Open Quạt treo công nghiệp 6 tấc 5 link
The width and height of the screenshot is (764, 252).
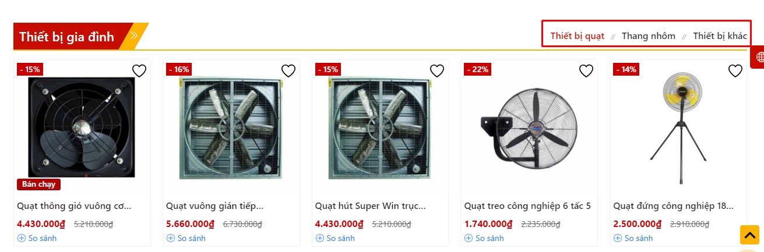coord(527,206)
